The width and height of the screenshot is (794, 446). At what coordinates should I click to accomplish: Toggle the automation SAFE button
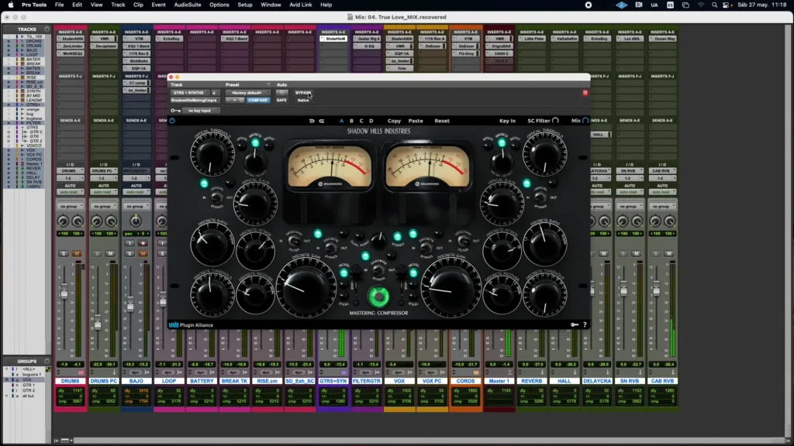tap(281, 100)
